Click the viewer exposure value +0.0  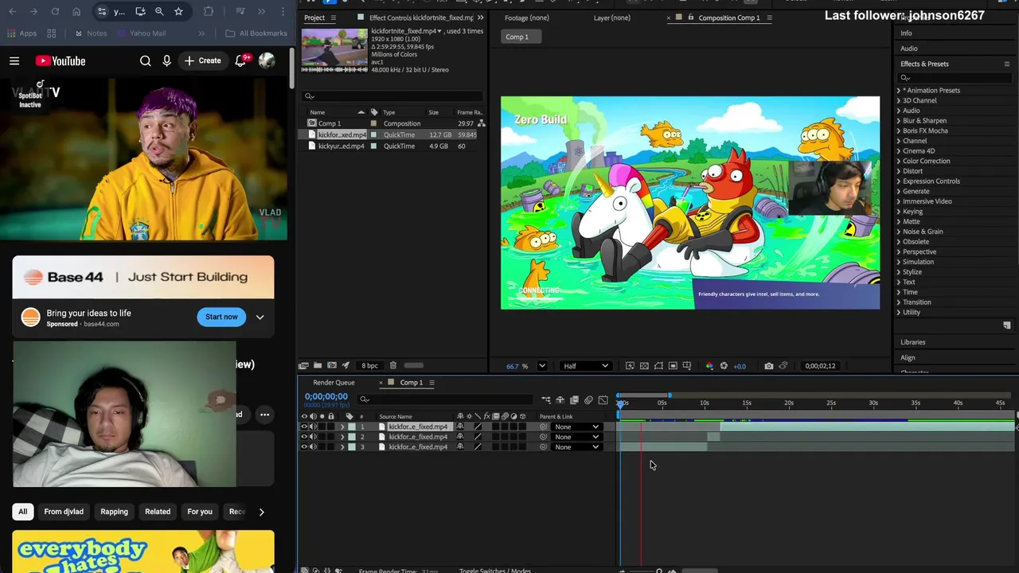pyautogui.click(x=740, y=366)
